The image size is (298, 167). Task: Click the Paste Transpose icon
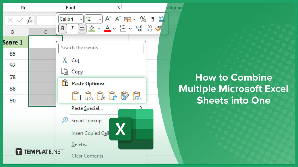[112, 95]
